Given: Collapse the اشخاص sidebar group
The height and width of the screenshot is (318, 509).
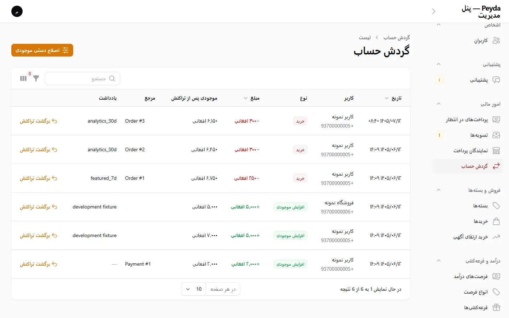Looking at the screenshot, I should tap(439, 25).
